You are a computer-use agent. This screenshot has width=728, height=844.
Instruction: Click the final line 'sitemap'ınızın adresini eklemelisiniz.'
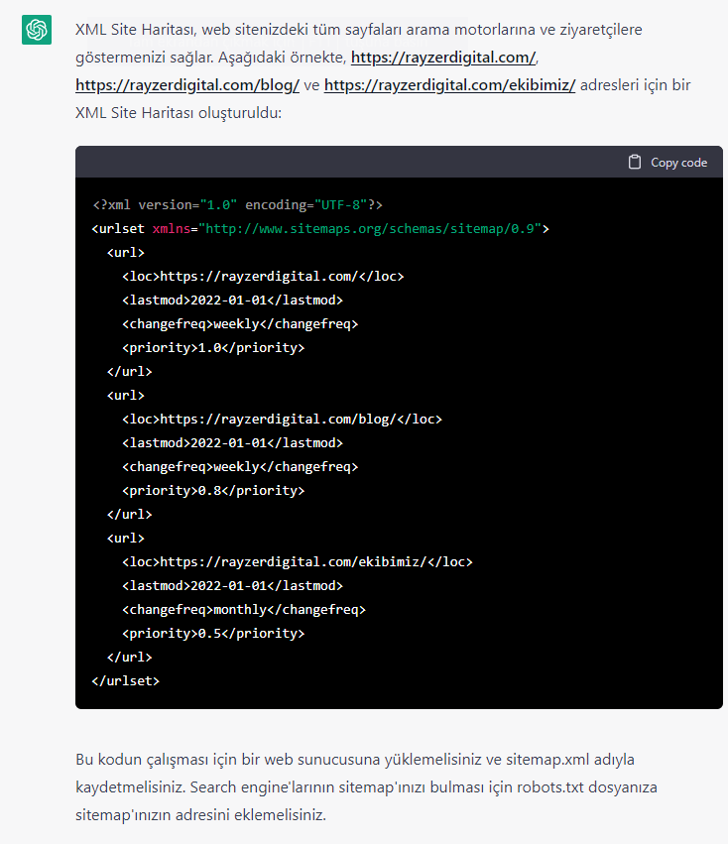pyautogui.click(x=201, y=815)
